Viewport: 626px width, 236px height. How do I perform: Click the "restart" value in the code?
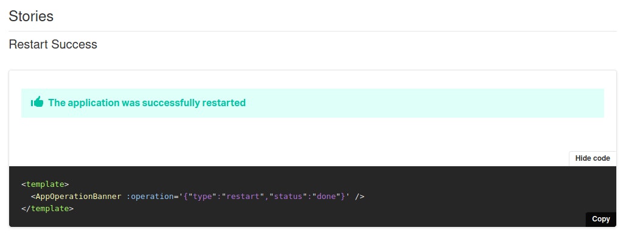tap(243, 196)
